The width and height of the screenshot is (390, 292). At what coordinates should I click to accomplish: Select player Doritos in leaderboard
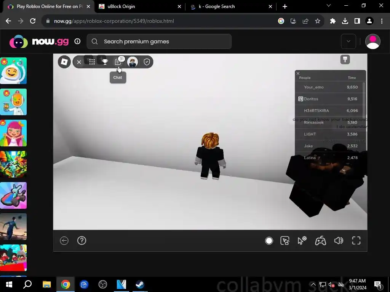[x=330, y=99]
